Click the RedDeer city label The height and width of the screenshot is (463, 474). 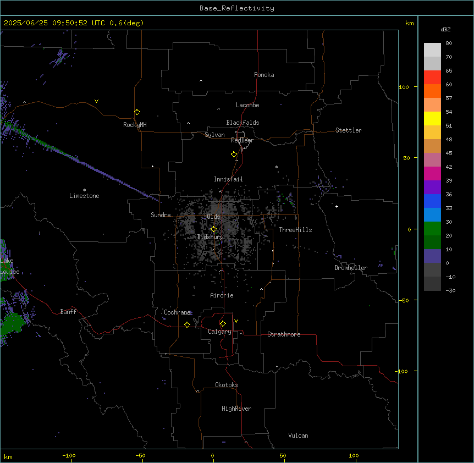242,140
